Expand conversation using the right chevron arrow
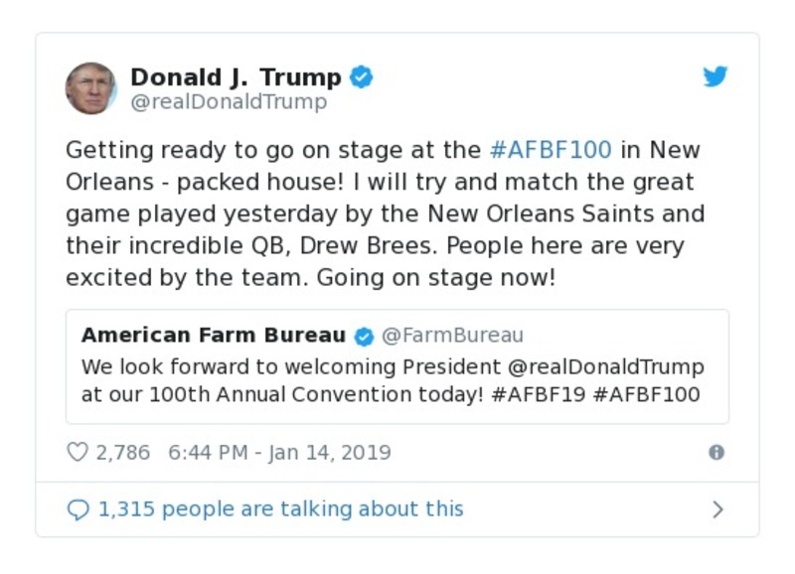The width and height of the screenshot is (795, 574). click(717, 509)
